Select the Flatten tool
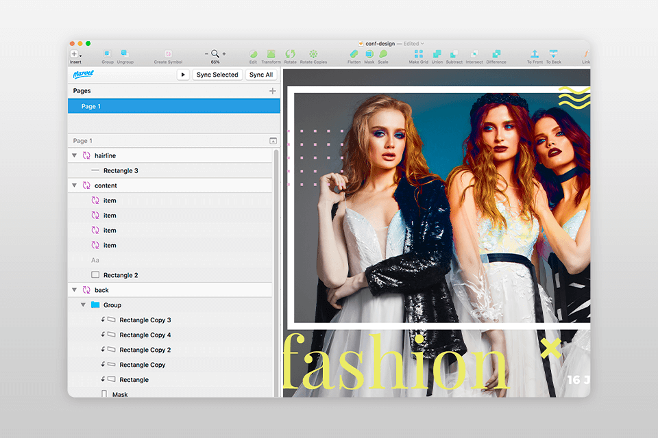Viewport: 658px width, 438px height. point(354,54)
